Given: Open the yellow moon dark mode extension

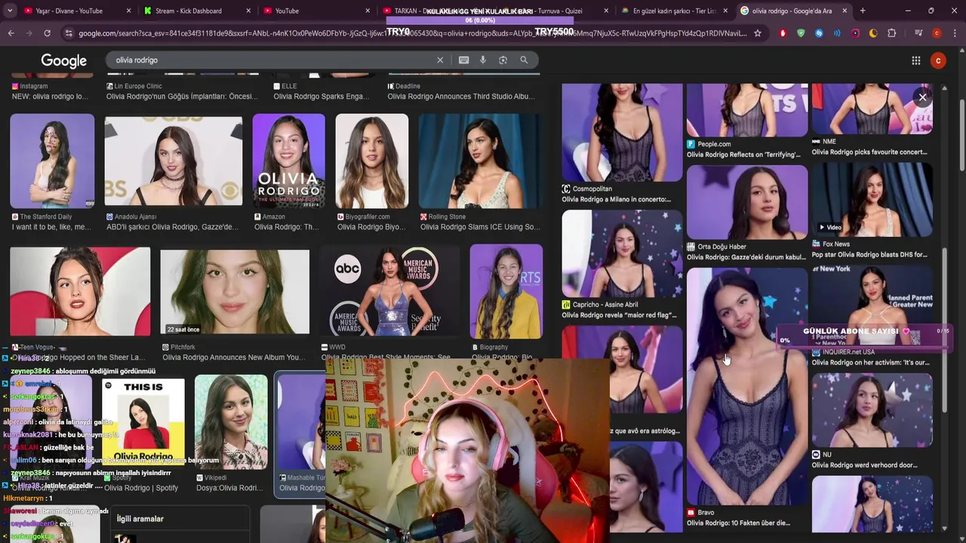Looking at the screenshot, I should coord(873,33).
